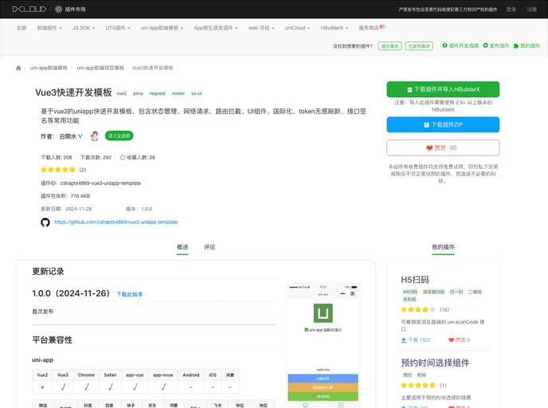This screenshot has width=548, height=408.
Task: Click the H5扫码 tag in sidebar
Action: 410,292
